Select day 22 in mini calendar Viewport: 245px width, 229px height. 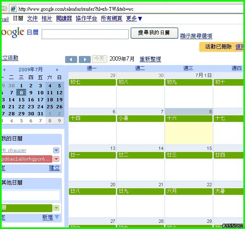click(21, 107)
